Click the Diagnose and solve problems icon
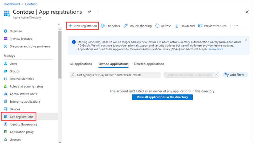Screen dimensions: 254x143 click(5, 46)
